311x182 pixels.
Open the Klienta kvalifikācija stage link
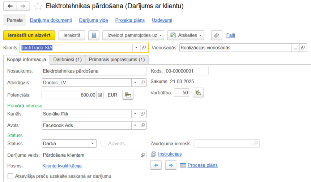pos(62,166)
